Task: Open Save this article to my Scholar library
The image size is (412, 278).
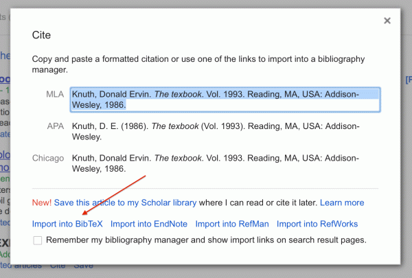Action: 125,202
